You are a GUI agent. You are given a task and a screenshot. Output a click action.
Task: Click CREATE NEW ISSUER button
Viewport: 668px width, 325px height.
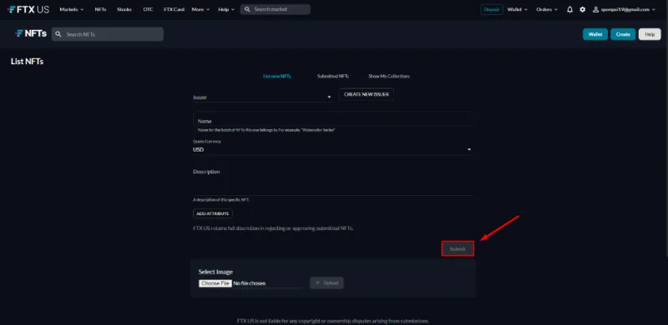pos(367,94)
